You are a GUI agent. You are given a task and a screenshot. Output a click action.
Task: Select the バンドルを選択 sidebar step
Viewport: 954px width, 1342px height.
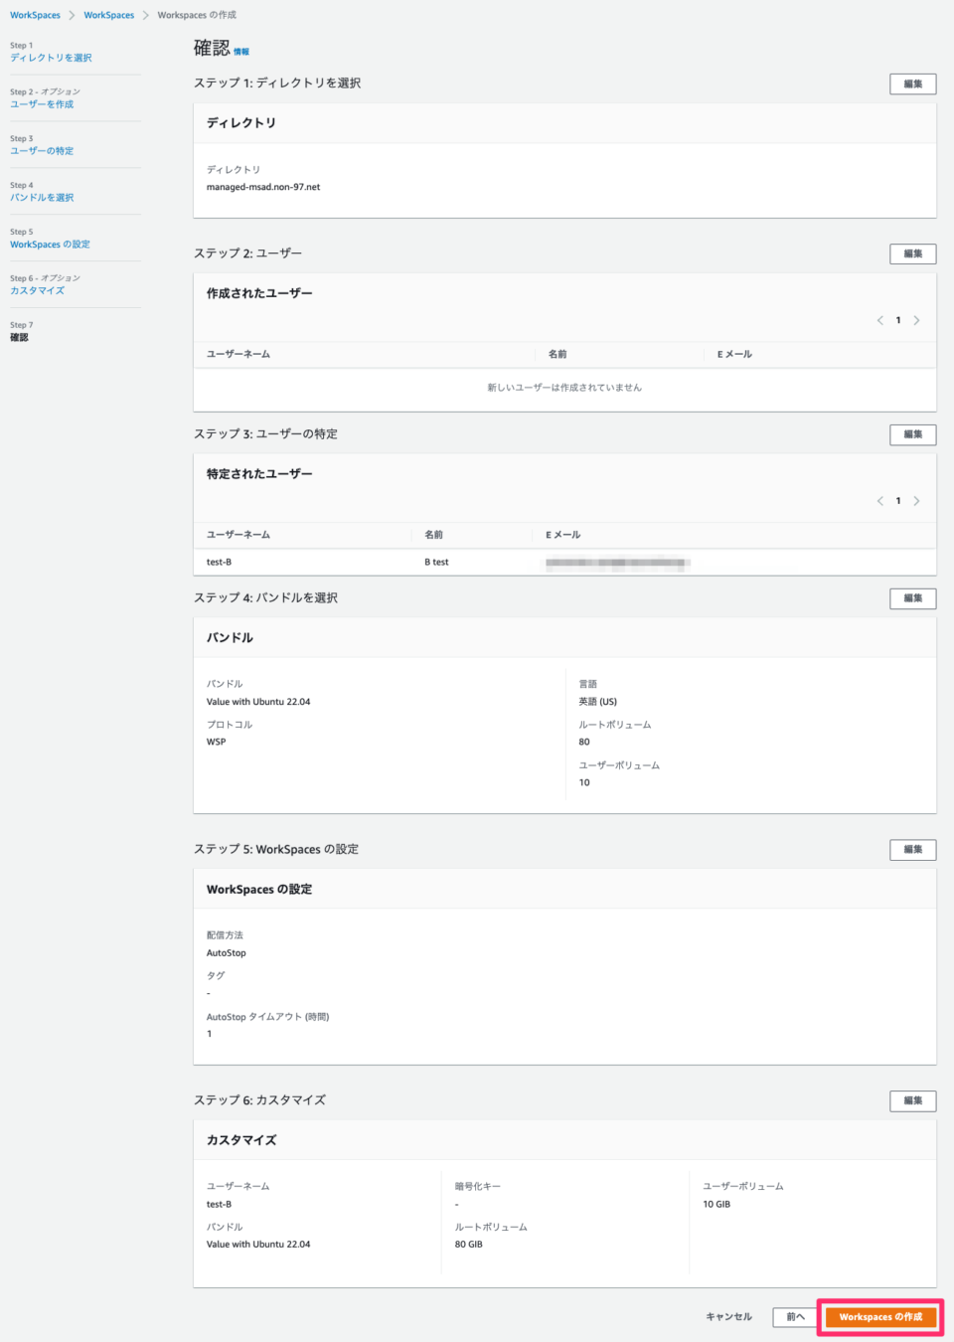tap(44, 197)
